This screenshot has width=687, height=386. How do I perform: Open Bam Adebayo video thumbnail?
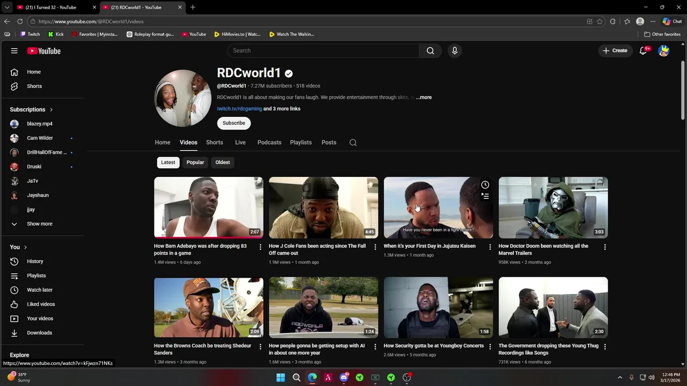coord(209,207)
